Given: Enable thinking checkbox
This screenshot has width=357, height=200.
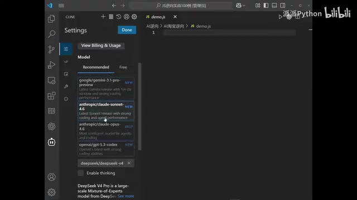Looking at the screenshot, I should click(x=80, y=173).
